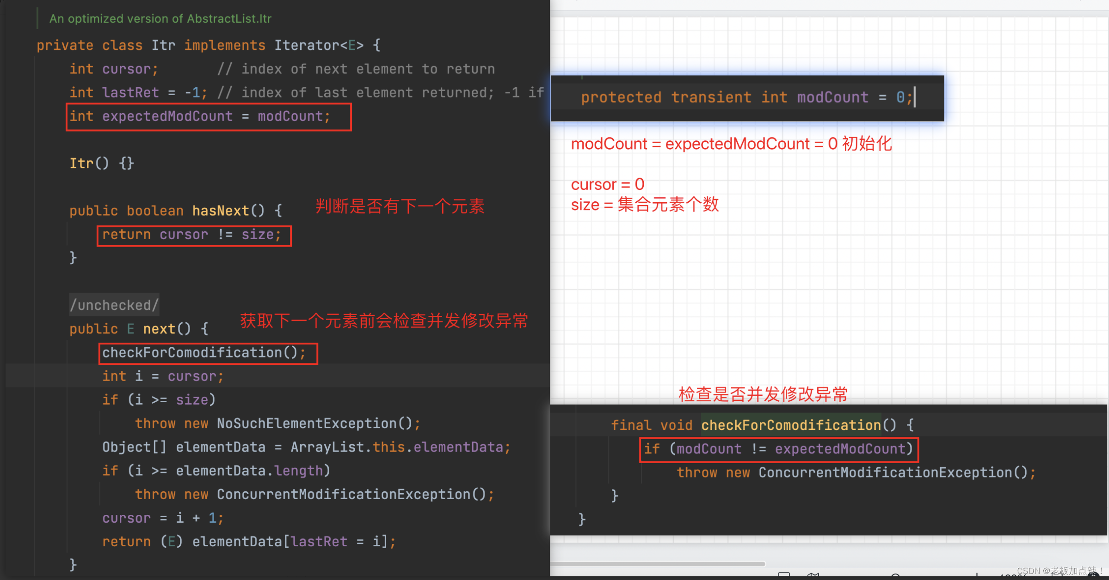
Task: Click the 'if (i >= size)' condition
Action: coord(159,399)
